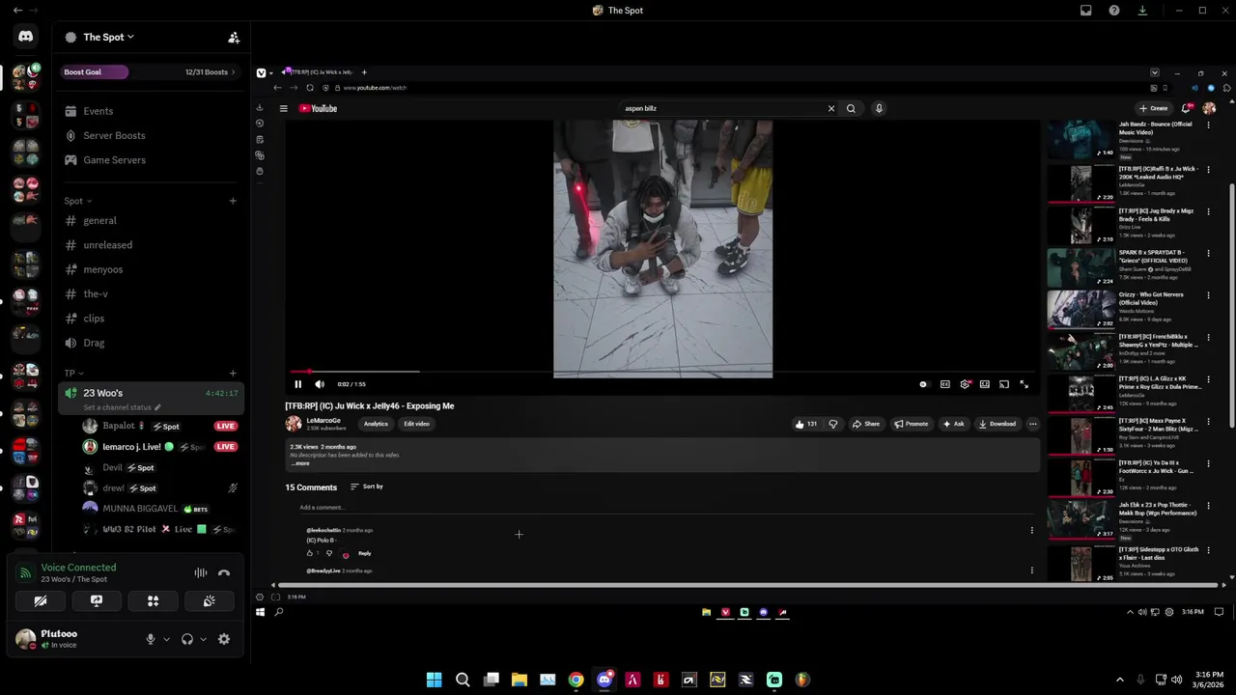
Task: Open video player settings gear
Action: tap(965, 384)
